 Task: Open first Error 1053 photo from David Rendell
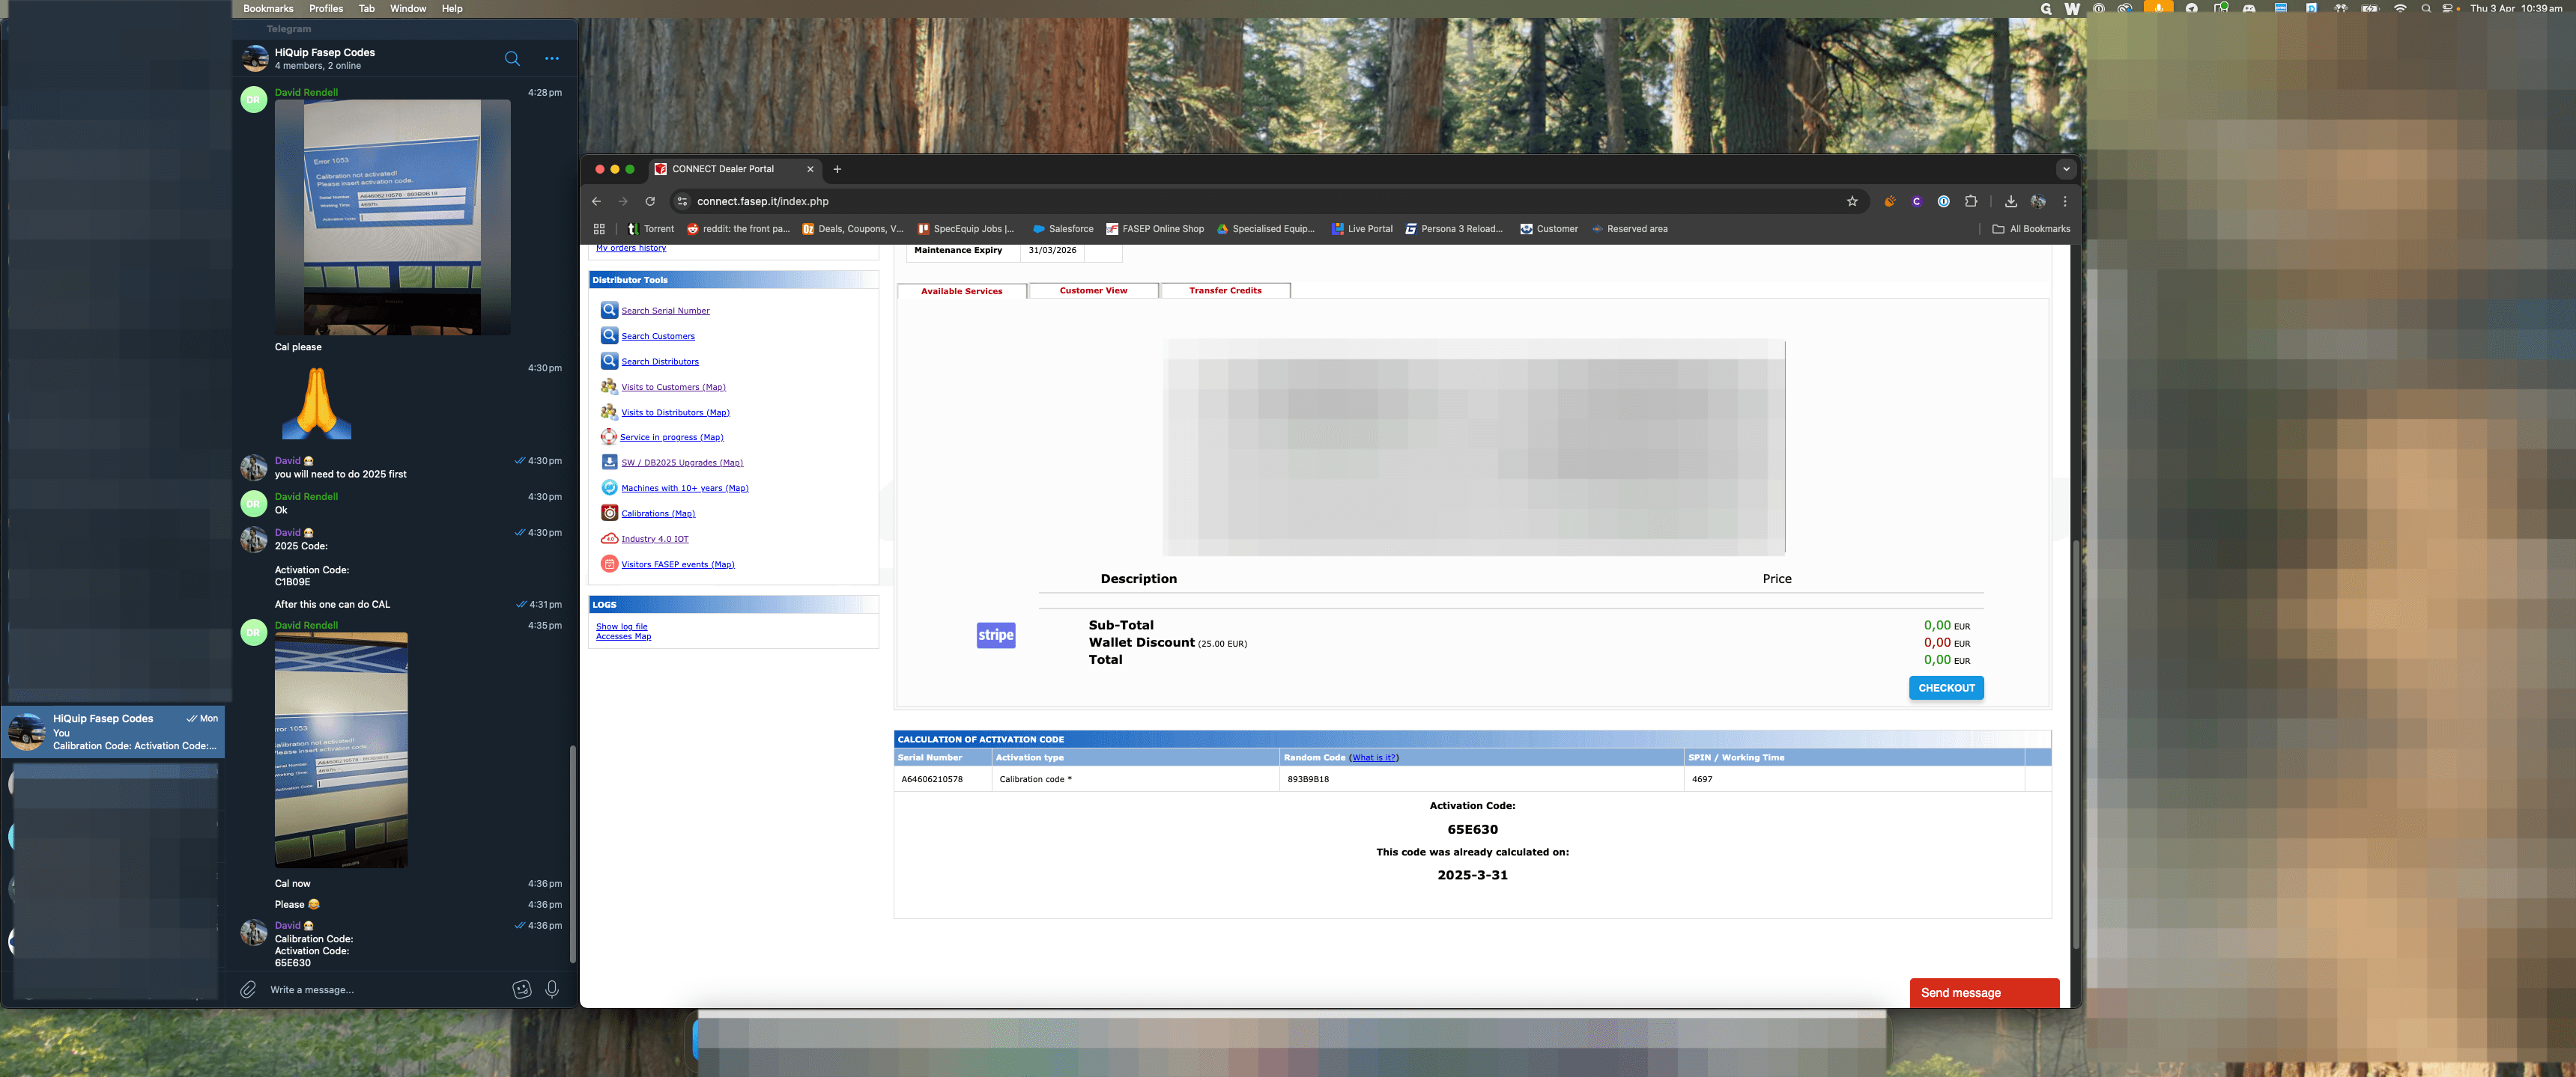pyautogui.click(x=392, y=217)
